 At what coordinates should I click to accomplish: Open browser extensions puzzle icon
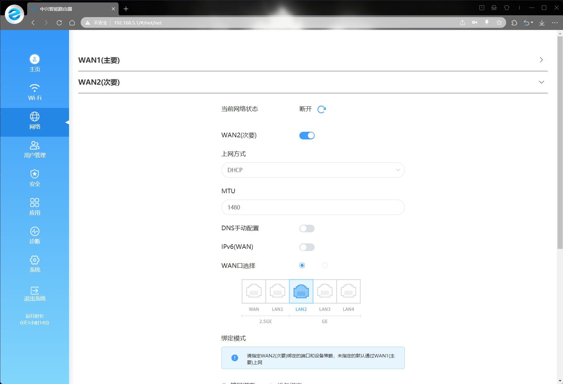514,23
